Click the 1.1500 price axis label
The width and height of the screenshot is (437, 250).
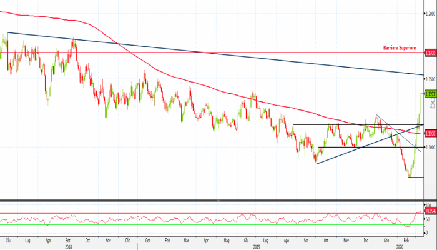coord(430,79)
